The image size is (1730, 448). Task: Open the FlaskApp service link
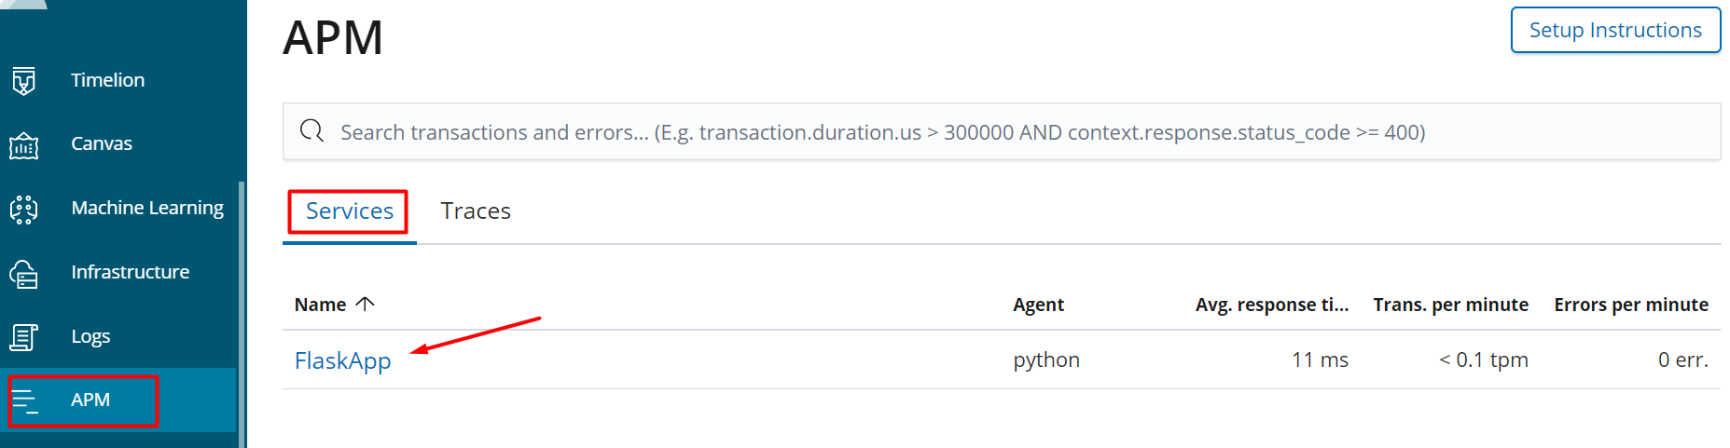(x=342, y=360)
